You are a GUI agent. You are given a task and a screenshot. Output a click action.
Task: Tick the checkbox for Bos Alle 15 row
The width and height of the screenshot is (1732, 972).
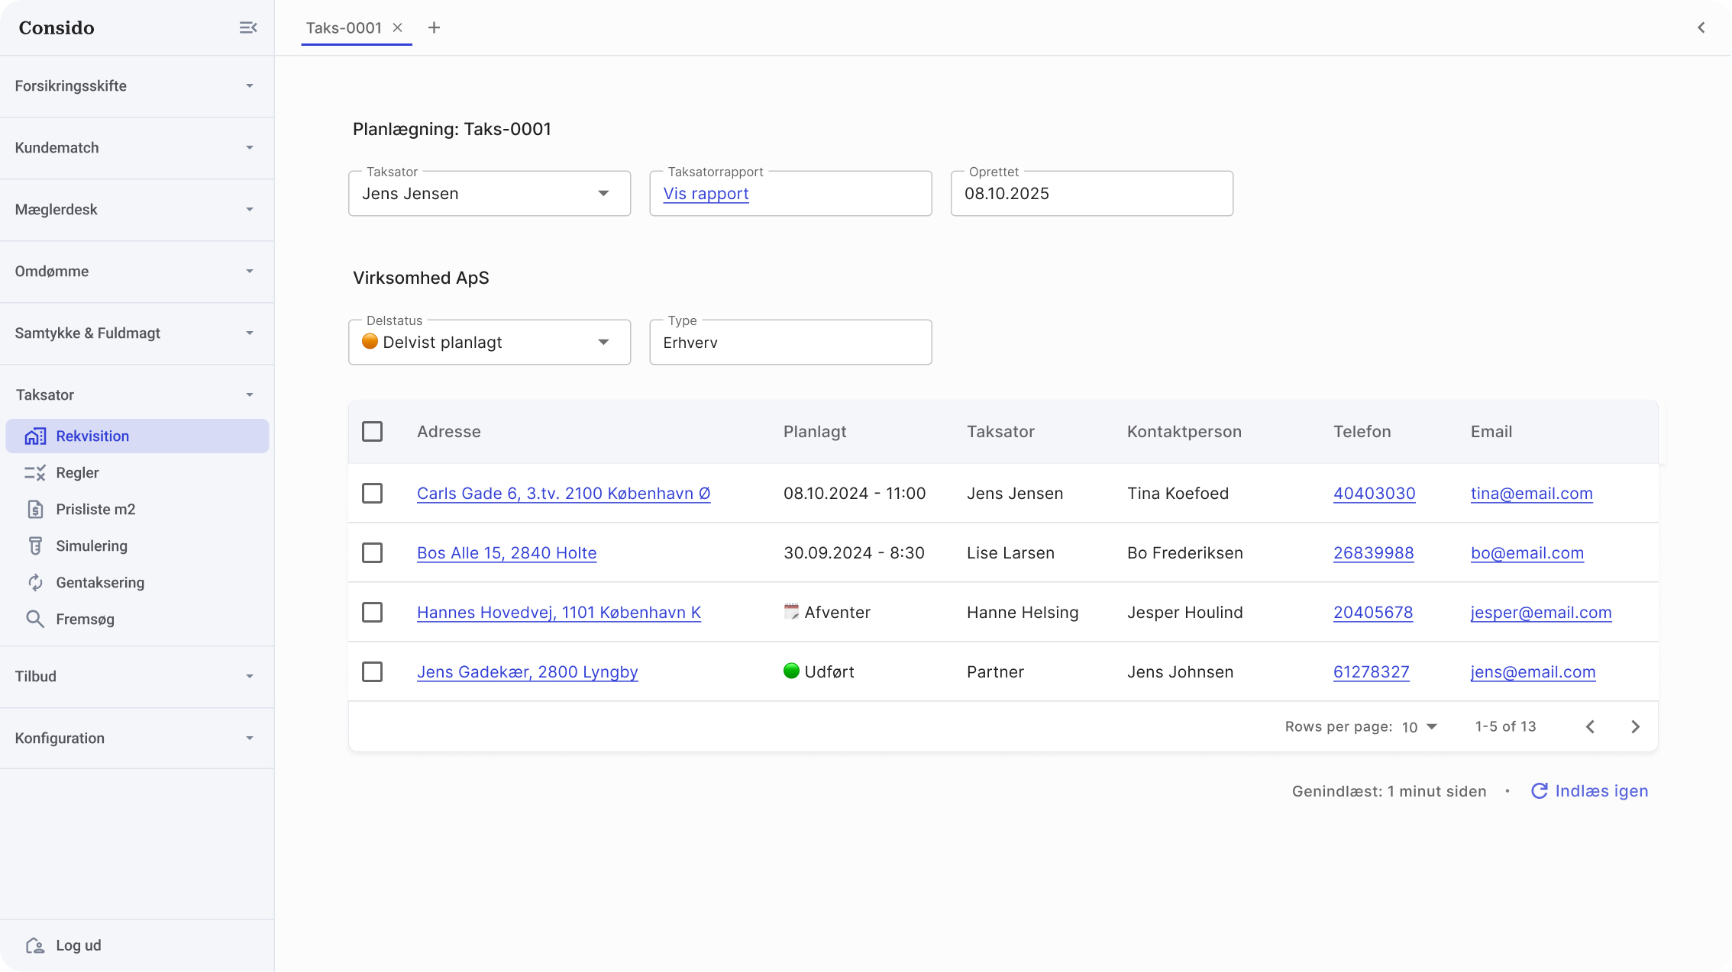click(372, 553)
